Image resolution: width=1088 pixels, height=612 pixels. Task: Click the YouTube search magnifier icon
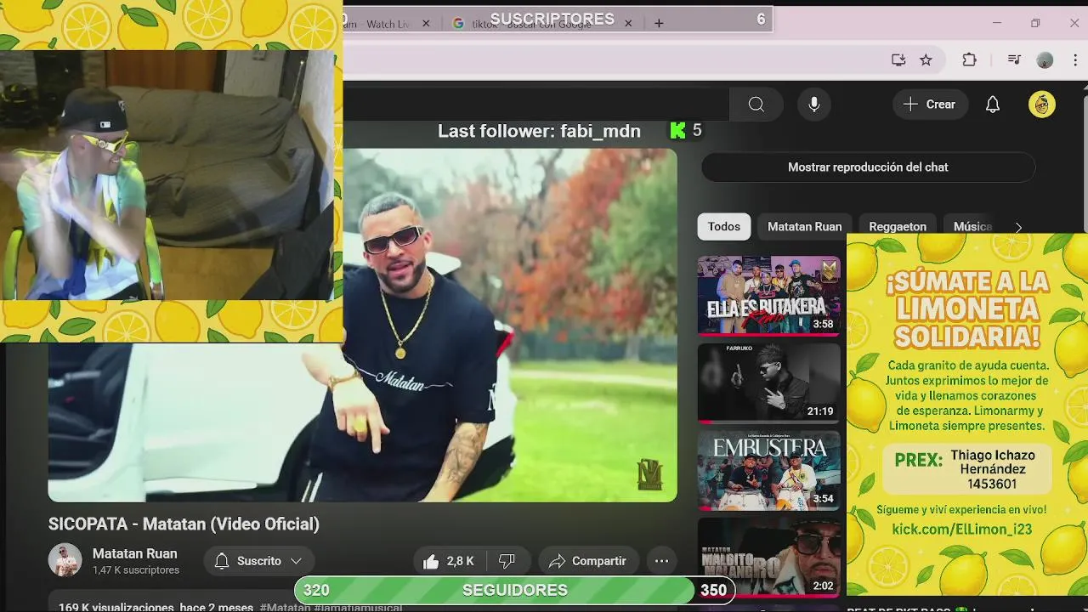click(756, 105)
